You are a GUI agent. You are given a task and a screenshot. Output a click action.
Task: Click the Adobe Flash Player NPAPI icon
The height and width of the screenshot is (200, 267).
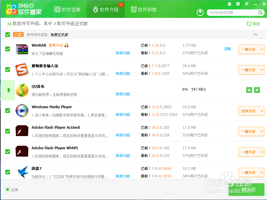[22, 151]
